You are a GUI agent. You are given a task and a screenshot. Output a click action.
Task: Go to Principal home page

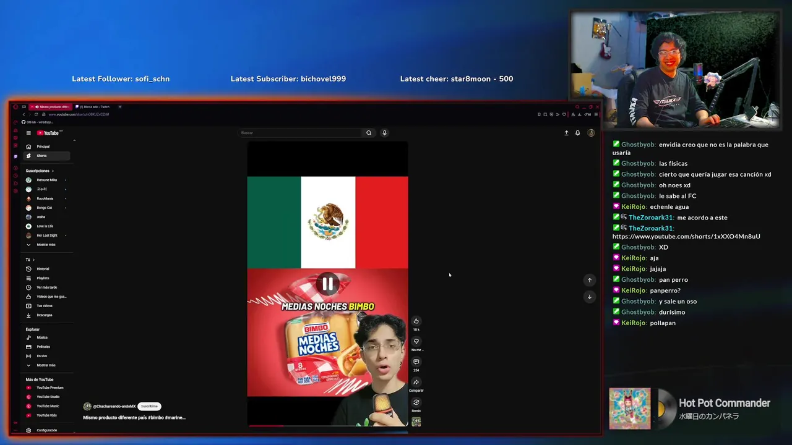click(46, 146)
